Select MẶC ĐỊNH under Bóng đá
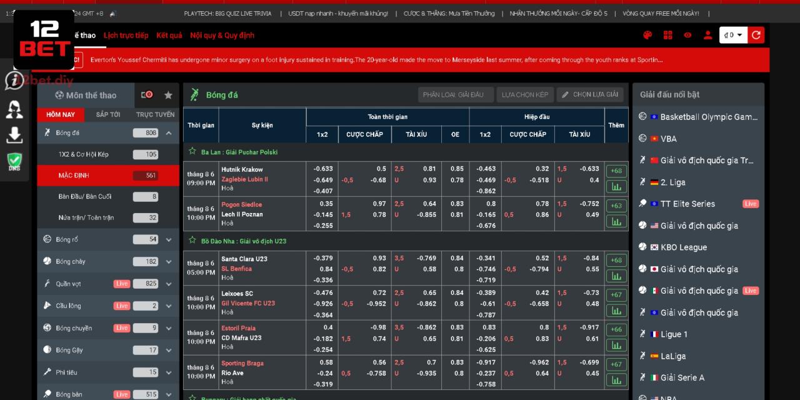800x400 pixels. click(94, 176)
